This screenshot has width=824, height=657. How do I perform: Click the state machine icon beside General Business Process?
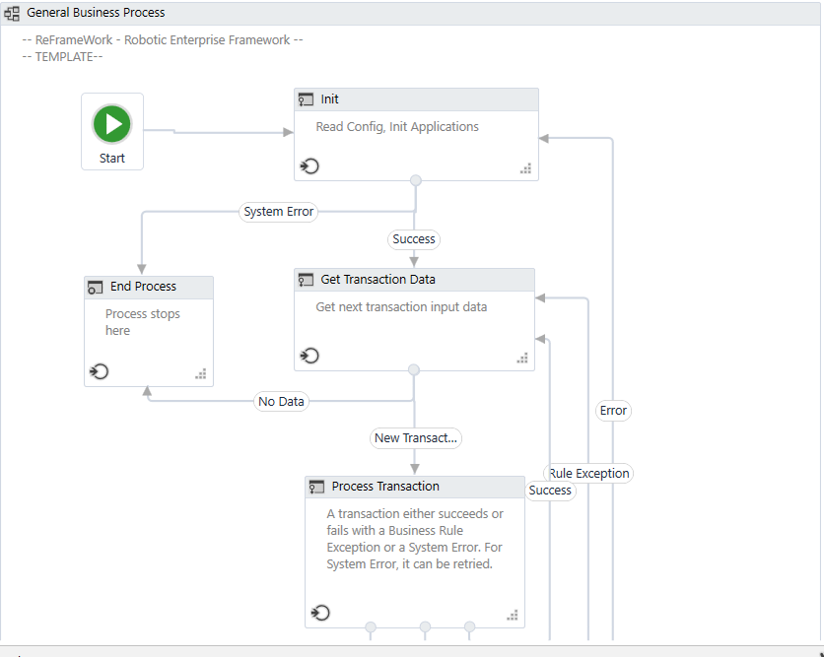tap(12, 12)
